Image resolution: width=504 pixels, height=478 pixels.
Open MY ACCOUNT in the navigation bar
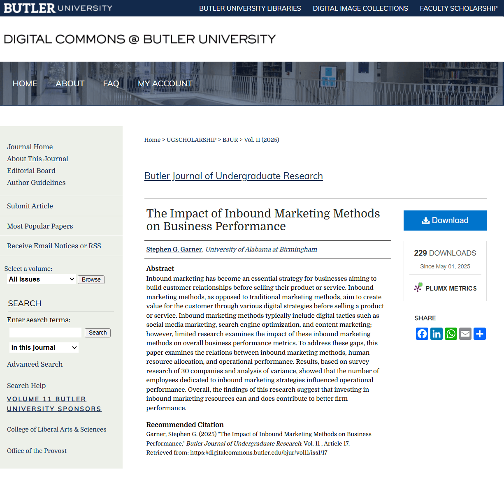coord(165,83)
